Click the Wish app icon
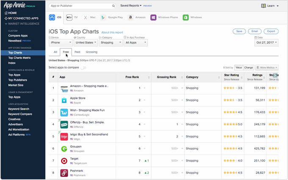Image resolution: width=288 pixels, height=180 pixels. click(64, 112)
